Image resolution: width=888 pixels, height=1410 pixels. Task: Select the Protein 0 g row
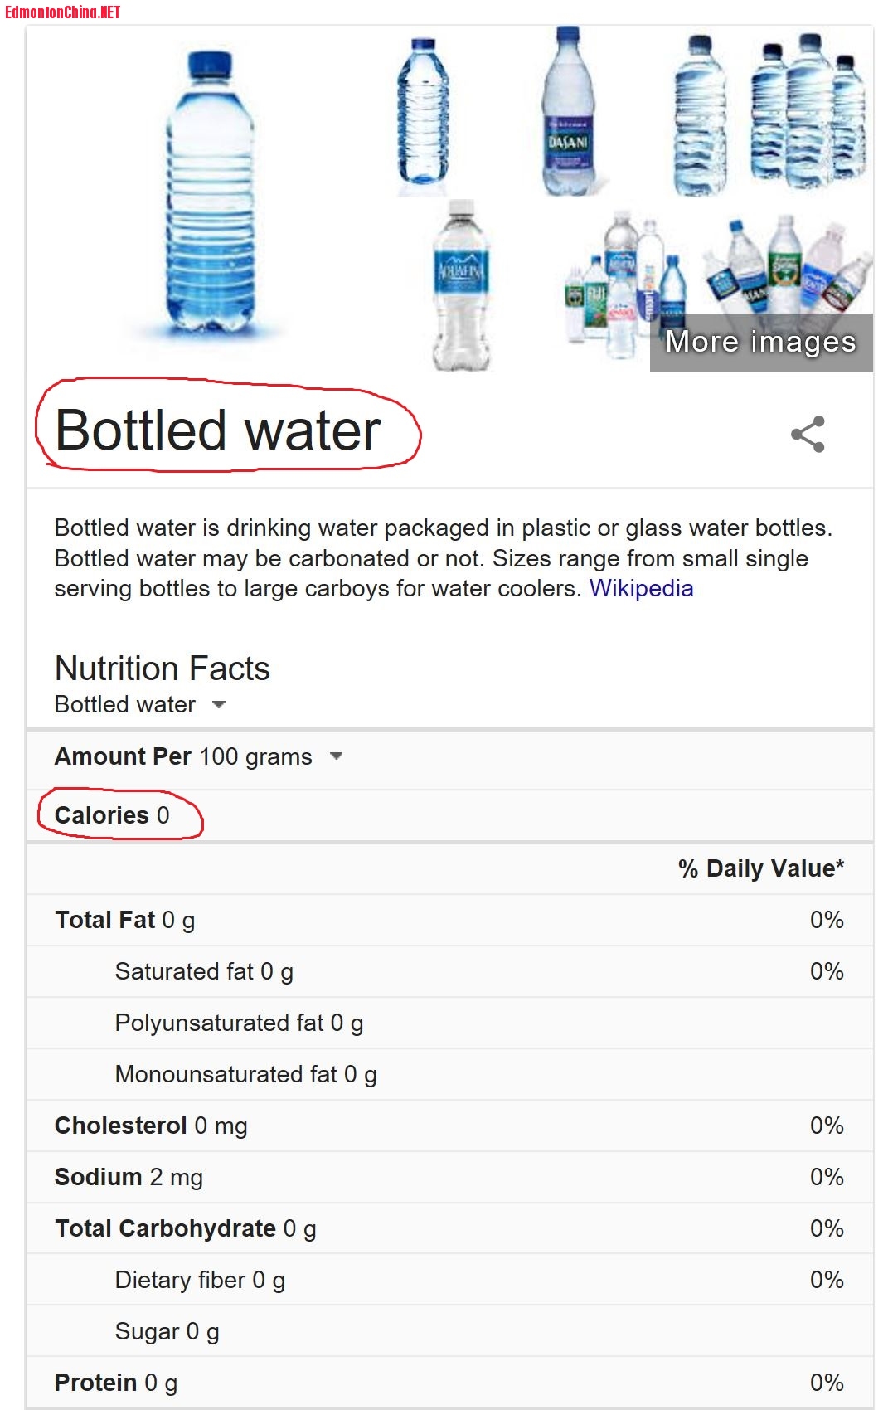116,1383
